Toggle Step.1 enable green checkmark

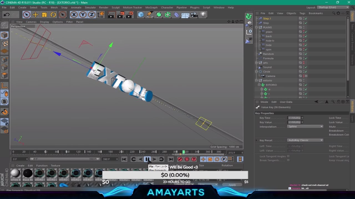coord(306,19)
